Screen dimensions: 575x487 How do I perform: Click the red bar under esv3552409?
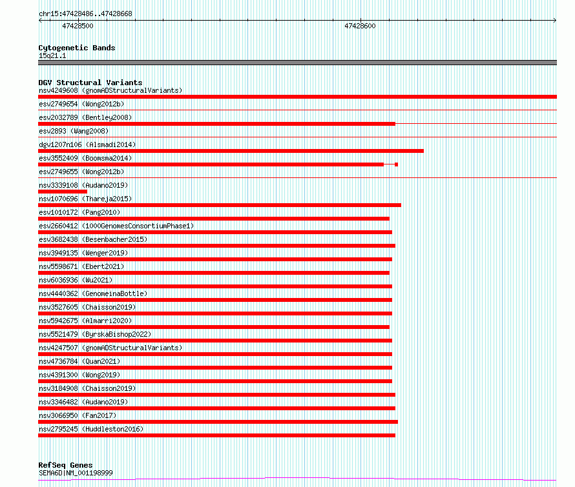[x=211, y=164]
